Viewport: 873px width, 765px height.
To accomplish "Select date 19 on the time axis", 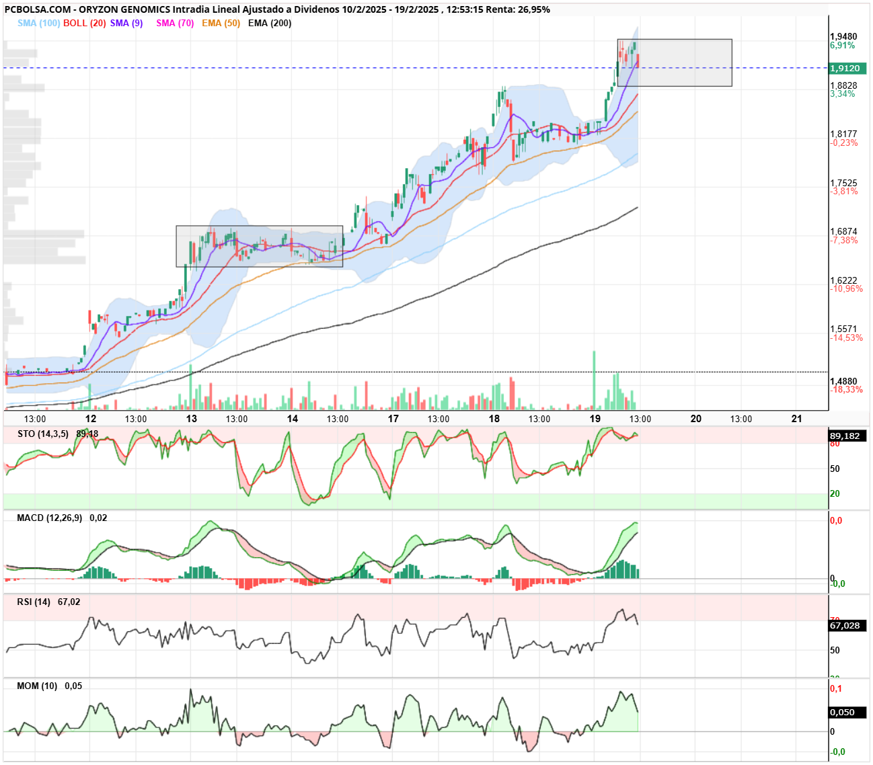I will 595,419.
